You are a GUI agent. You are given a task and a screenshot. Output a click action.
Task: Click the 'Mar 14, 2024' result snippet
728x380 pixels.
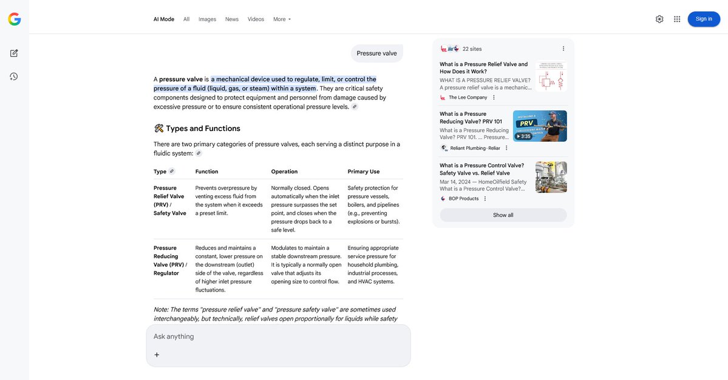click(x=483, y=185)
